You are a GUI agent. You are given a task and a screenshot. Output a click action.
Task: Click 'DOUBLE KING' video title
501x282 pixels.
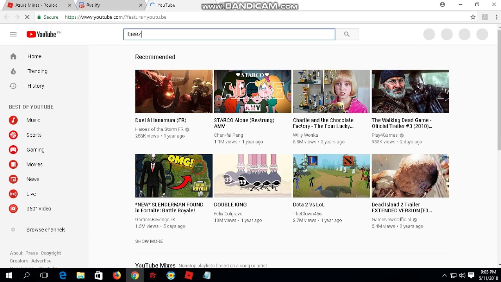click(x=230, y=204)
